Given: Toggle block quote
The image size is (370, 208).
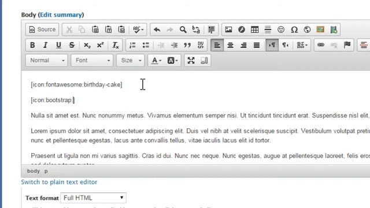Looking at the screenshot, I should tap(187, 45).
